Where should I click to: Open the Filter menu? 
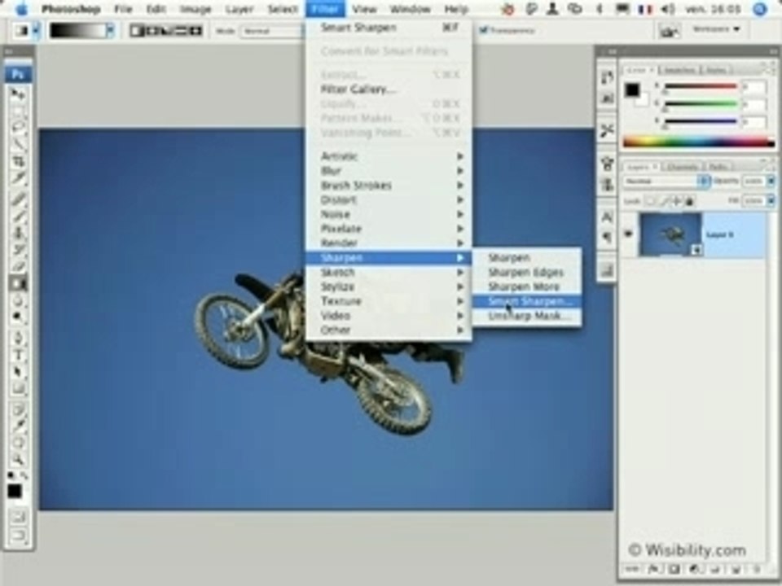tap(325, 9)
